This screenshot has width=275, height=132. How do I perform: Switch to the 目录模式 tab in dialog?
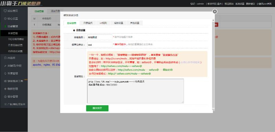pyautogui.click(x=88, y=23)
